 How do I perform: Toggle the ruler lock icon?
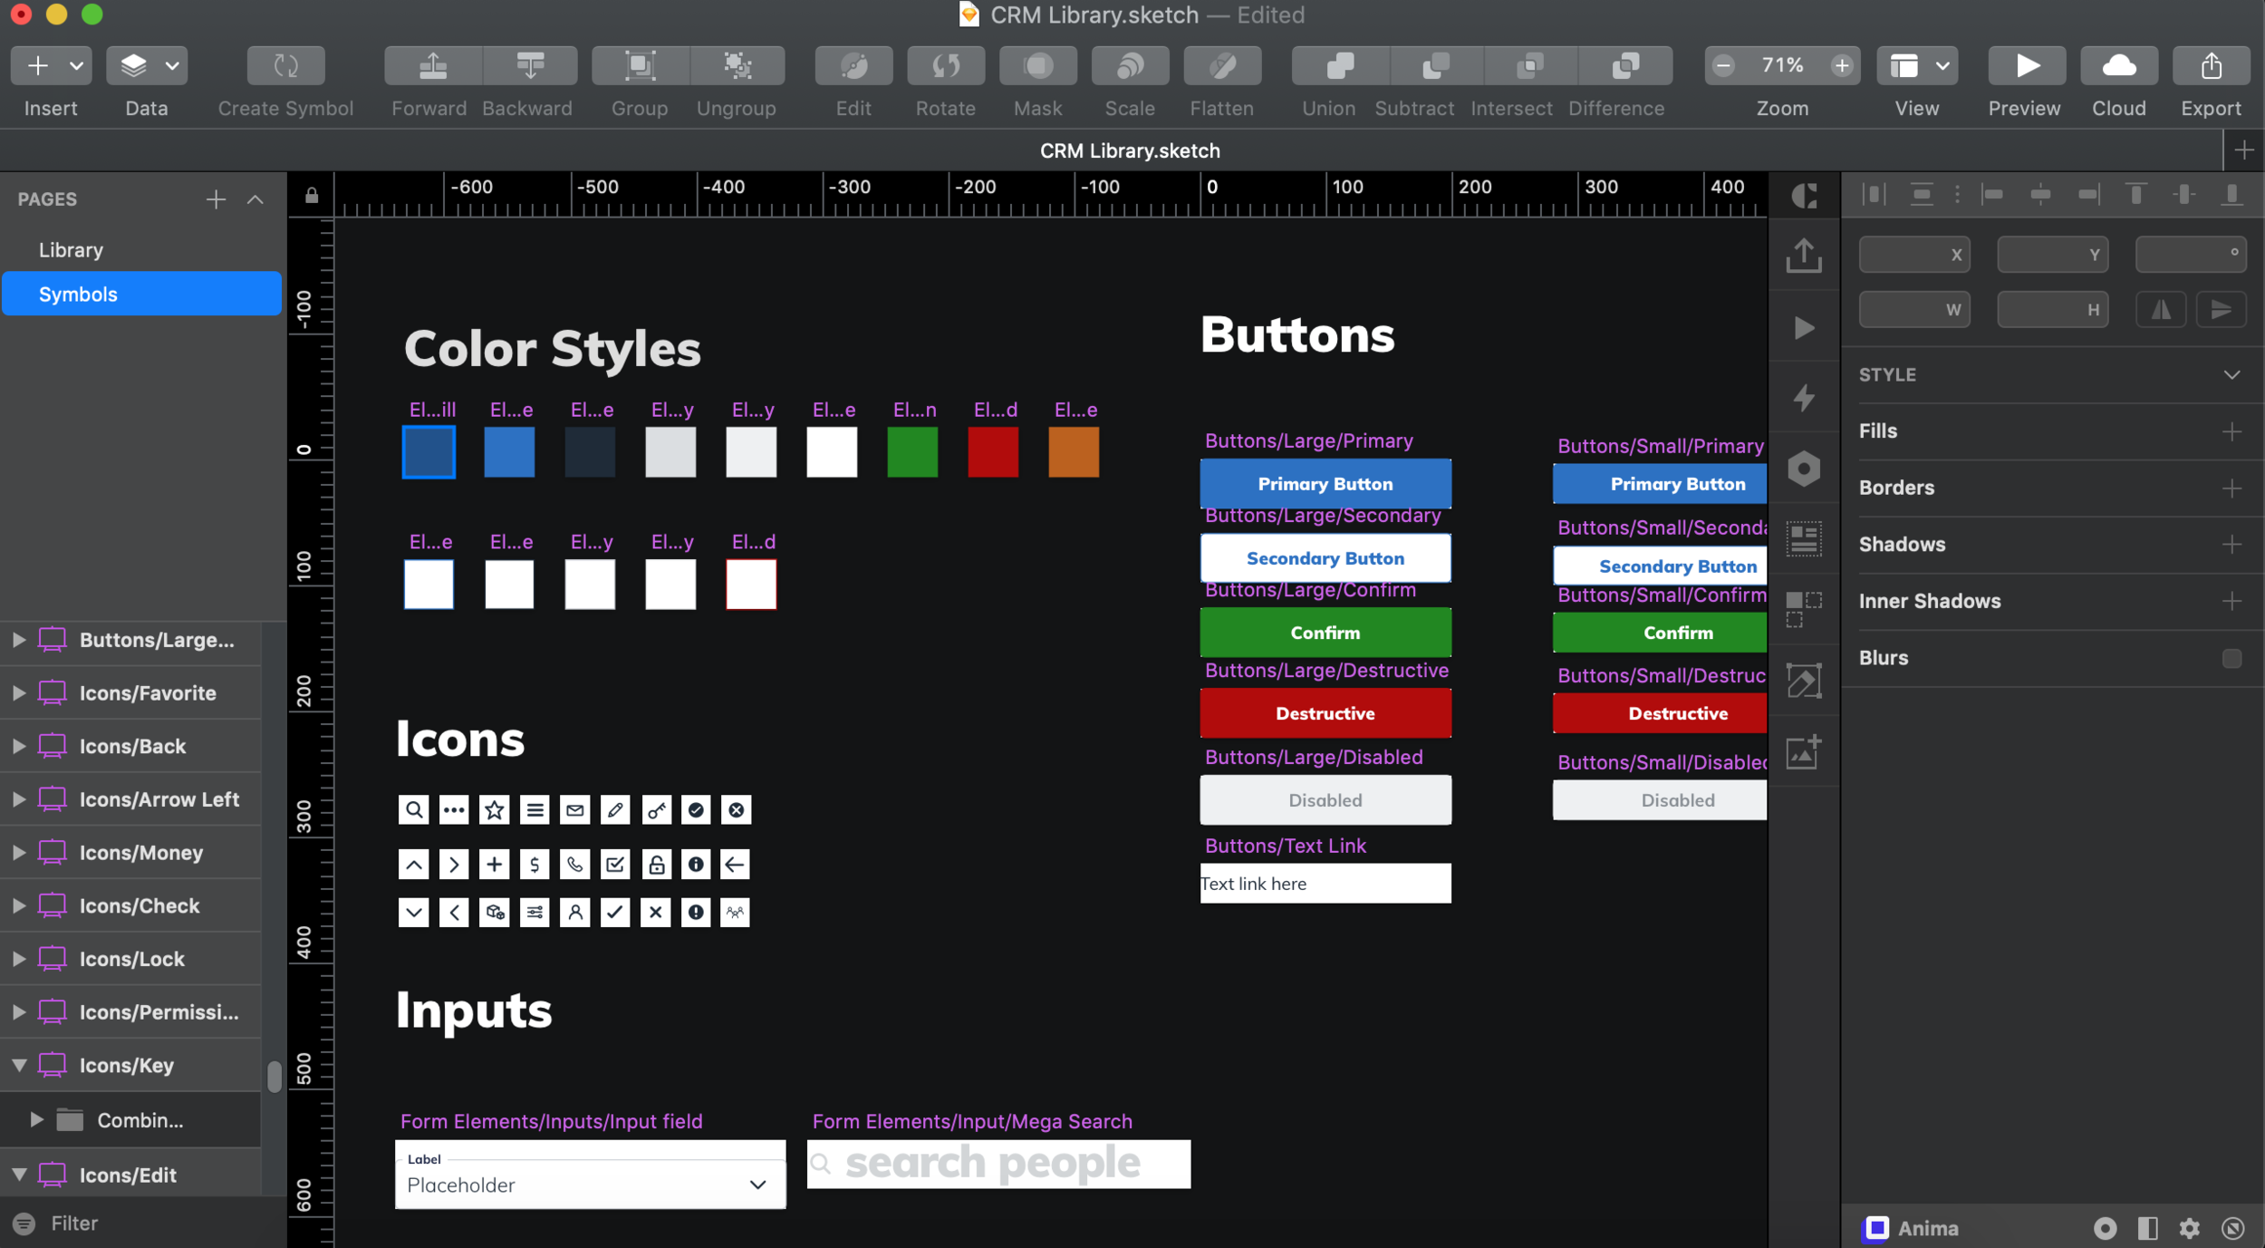pos(311,195)
